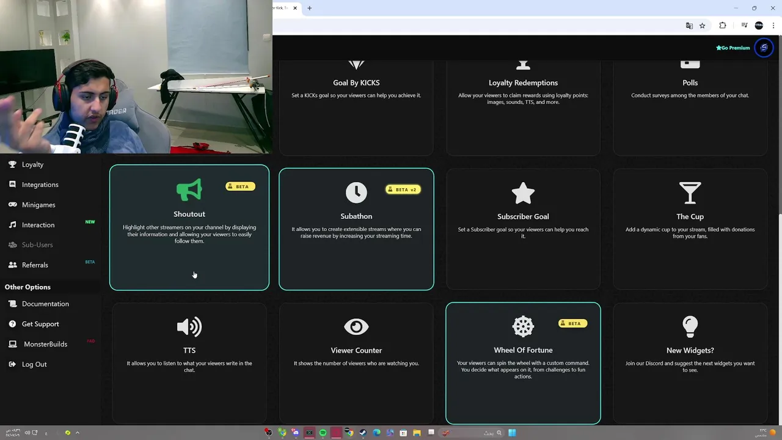Open the Goal By KICKS widget card
The width and height of the screenshot is (782, 440).
tap(356, 107)
